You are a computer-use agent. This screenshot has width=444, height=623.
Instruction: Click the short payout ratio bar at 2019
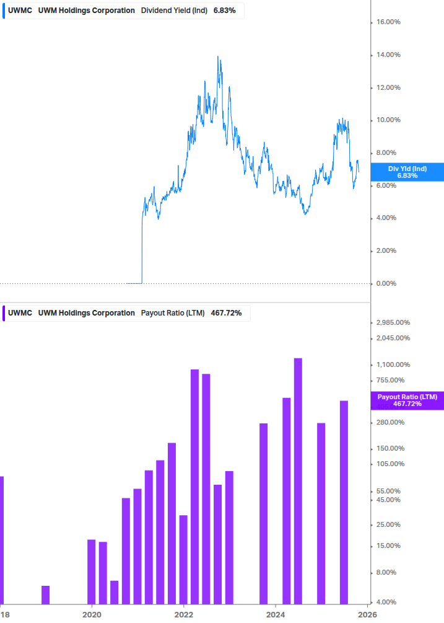[x=45, y=594]
